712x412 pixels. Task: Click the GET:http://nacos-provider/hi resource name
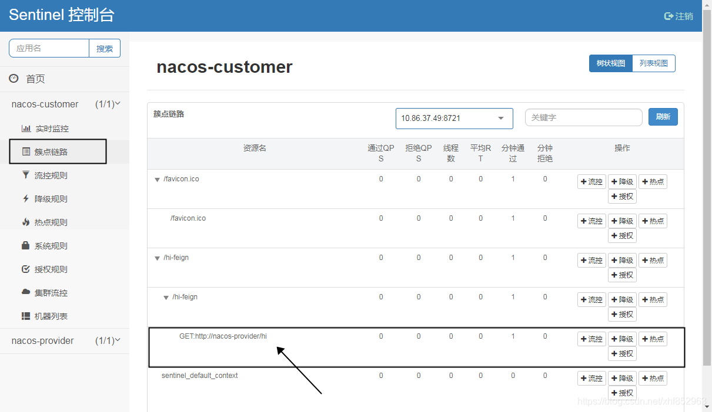point(223,336)
